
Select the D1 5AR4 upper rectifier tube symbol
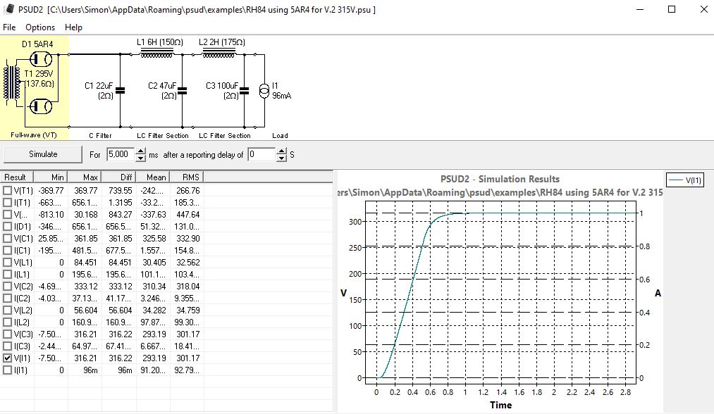coord(40,59)
